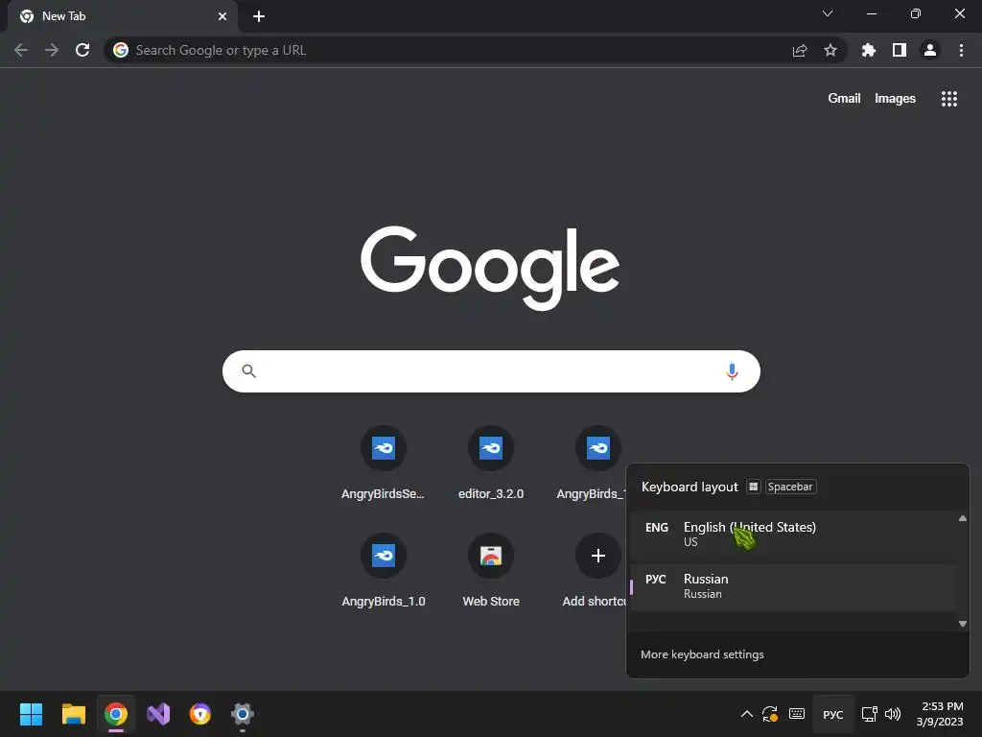Open the Windows Start menu
The width and height of the screenshot is (982, 737).
(31, 714)
